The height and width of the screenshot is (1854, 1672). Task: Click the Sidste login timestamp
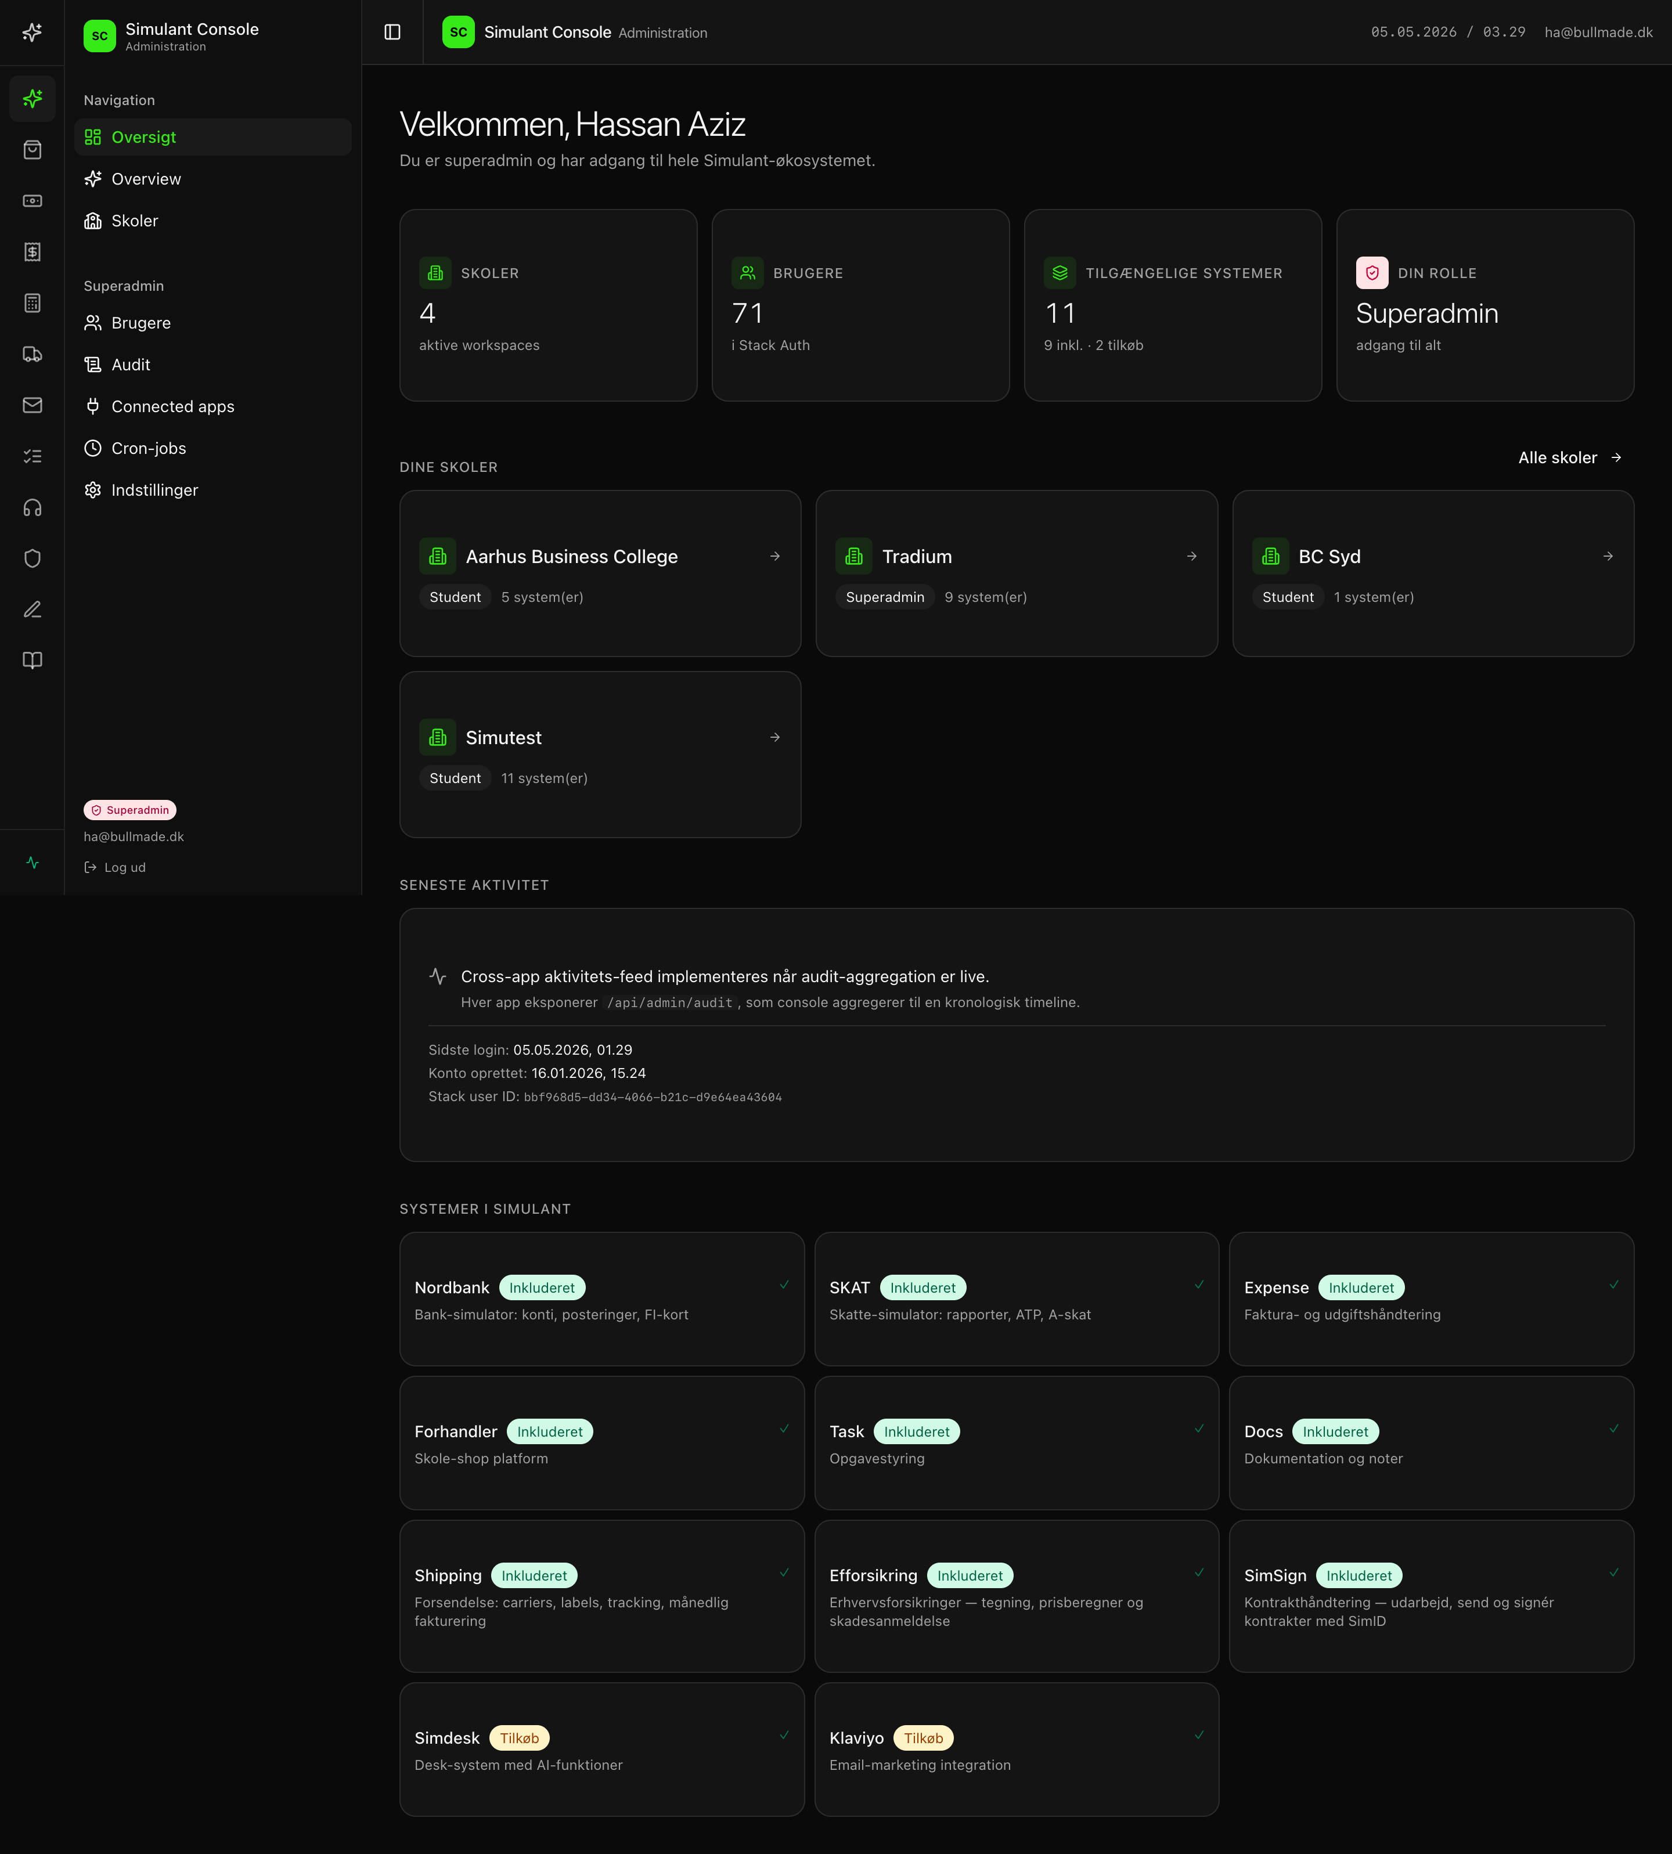(572, 1050)
